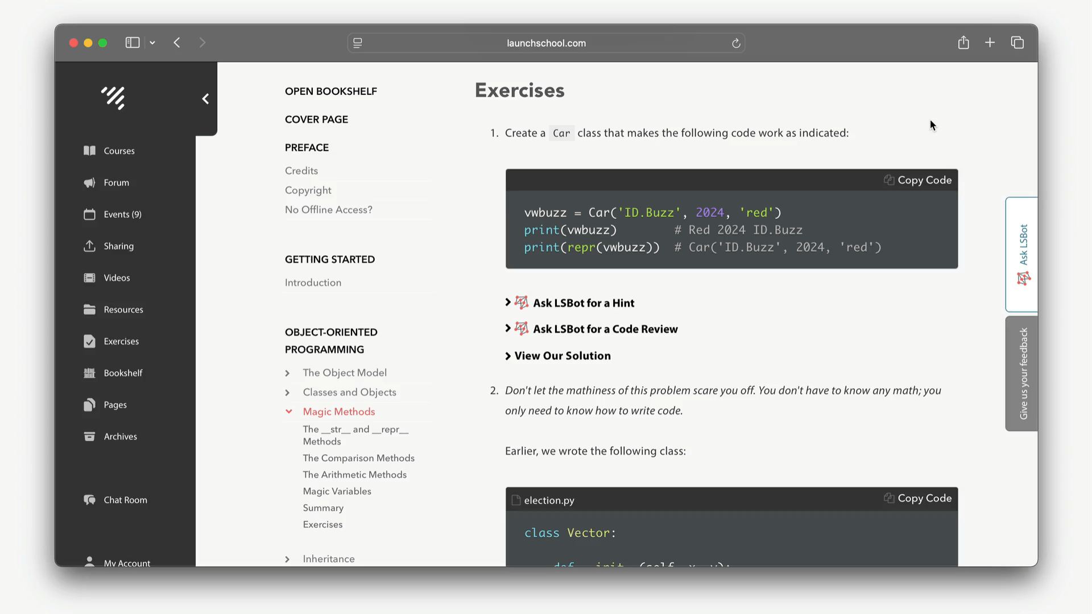Toggle Safari's sidebar visibility button
The height and width of the screenshot is (614, 1092).
pos(133,43)
